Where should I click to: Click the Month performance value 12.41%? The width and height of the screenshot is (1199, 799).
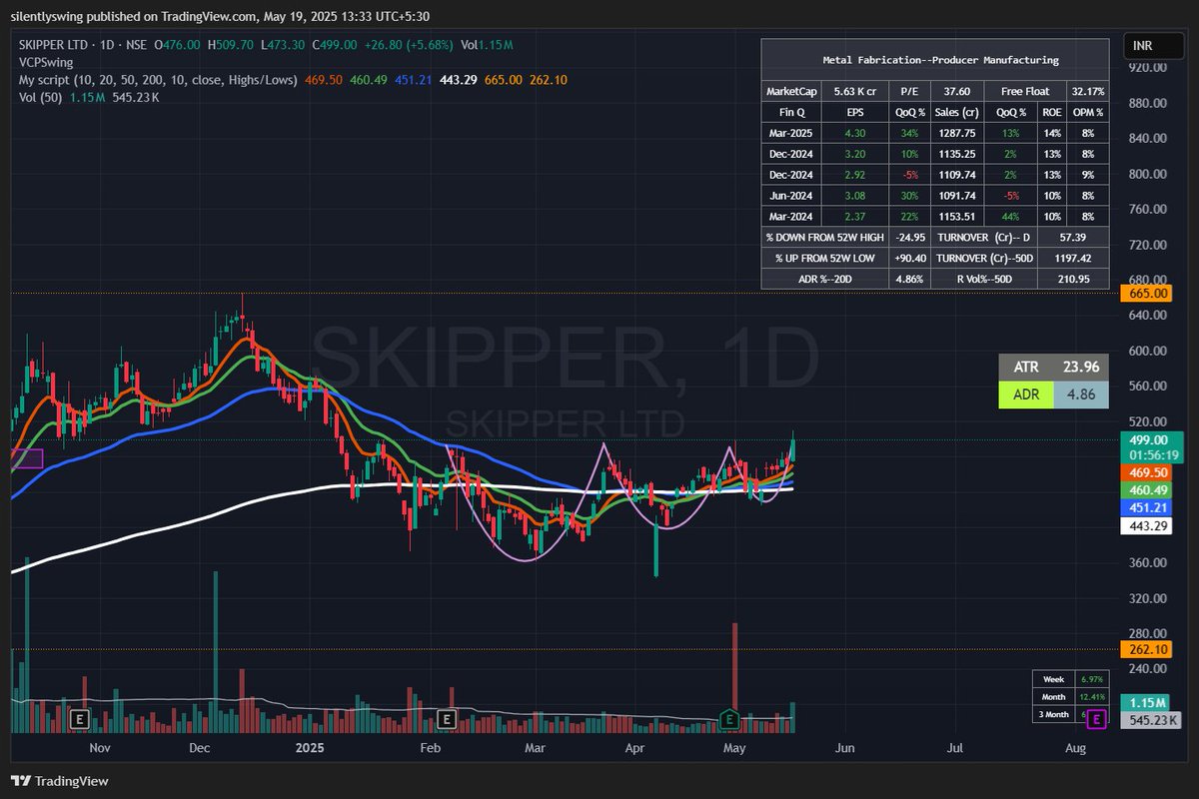pyautogui.click(x=1091, y=696)
